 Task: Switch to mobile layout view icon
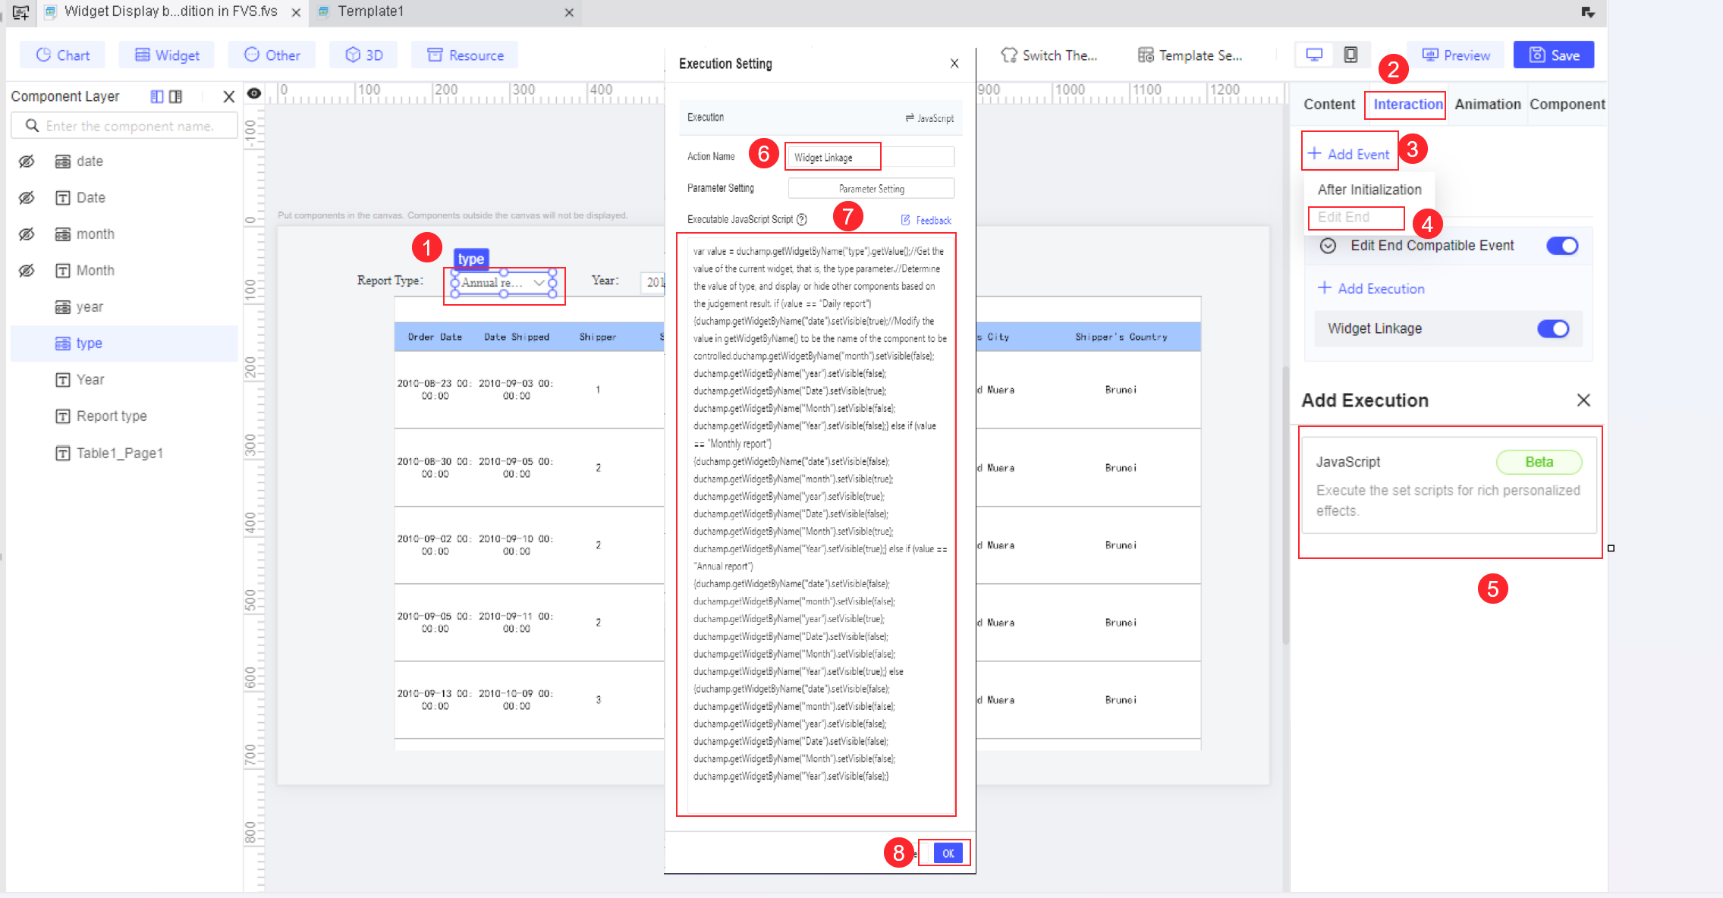point(1350,55)
